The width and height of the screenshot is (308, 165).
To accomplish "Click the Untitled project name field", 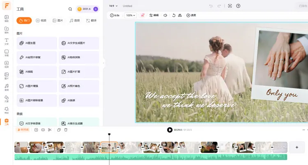I will 127,6.
